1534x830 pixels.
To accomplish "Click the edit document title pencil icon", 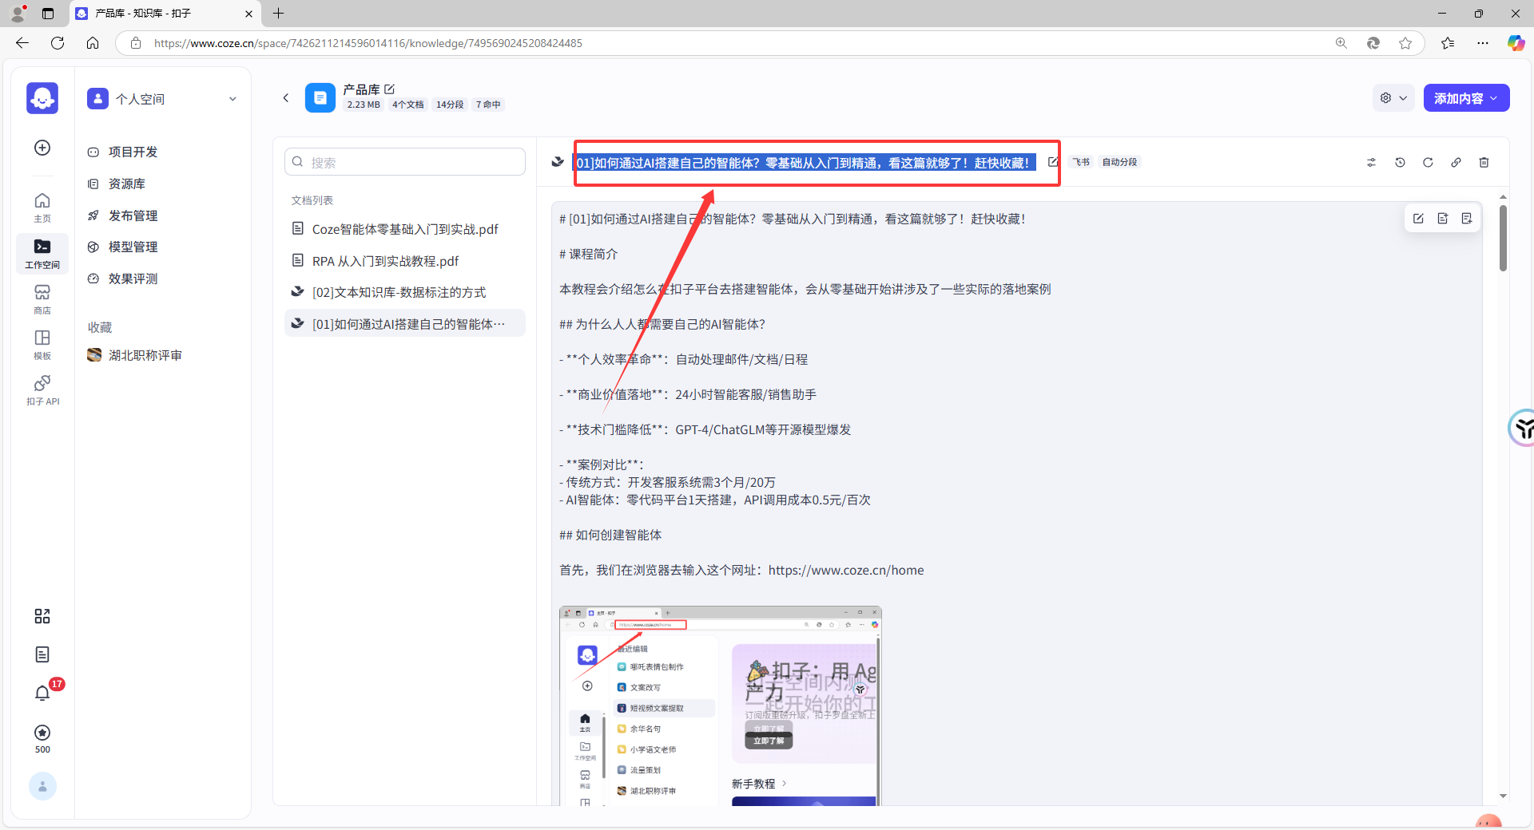I will coord(1053,162).
